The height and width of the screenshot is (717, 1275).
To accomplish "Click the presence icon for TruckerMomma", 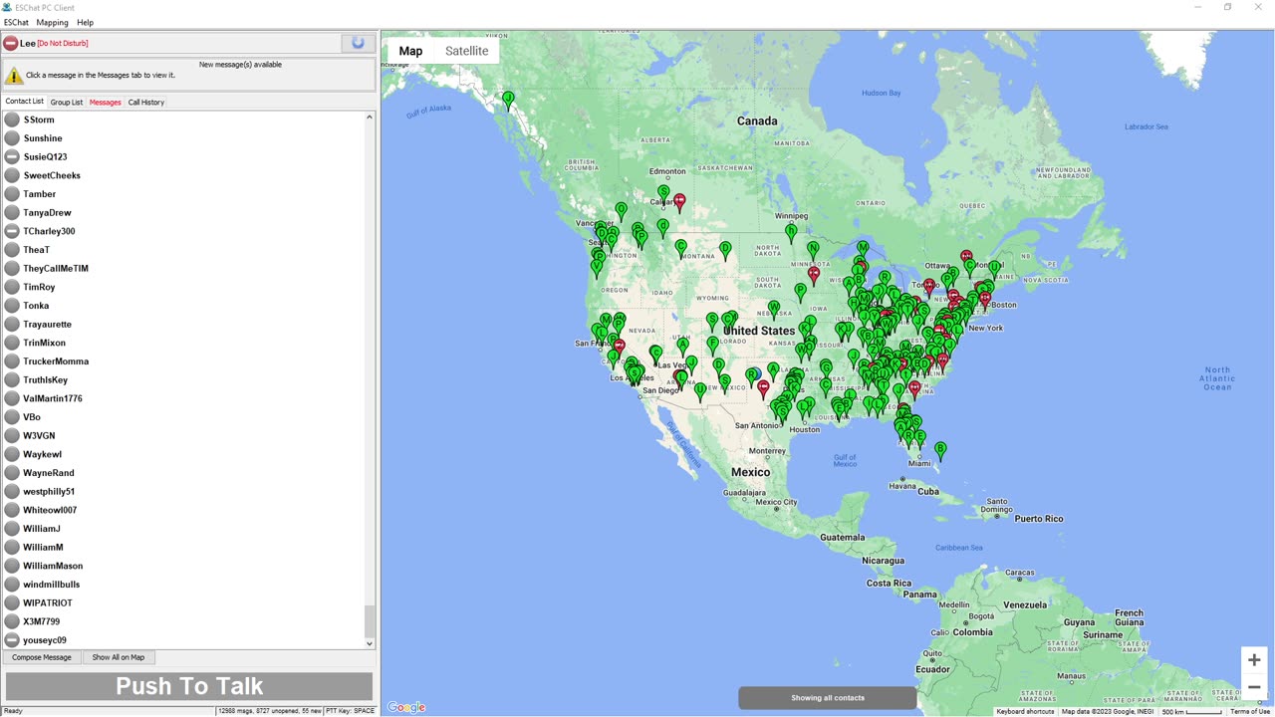I will point(12,361).
